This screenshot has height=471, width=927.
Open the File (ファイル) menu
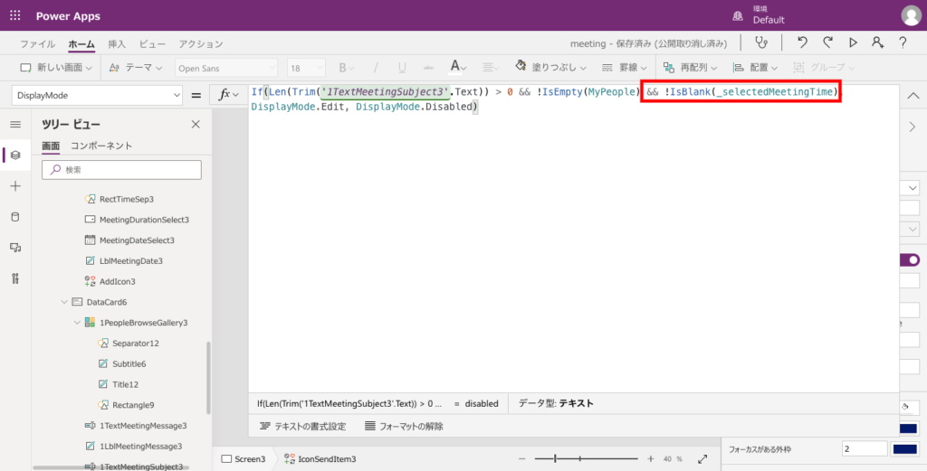(x=37, y=44)
